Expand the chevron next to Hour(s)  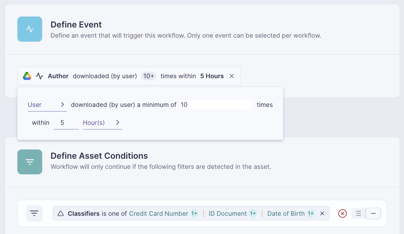[118, 123]
